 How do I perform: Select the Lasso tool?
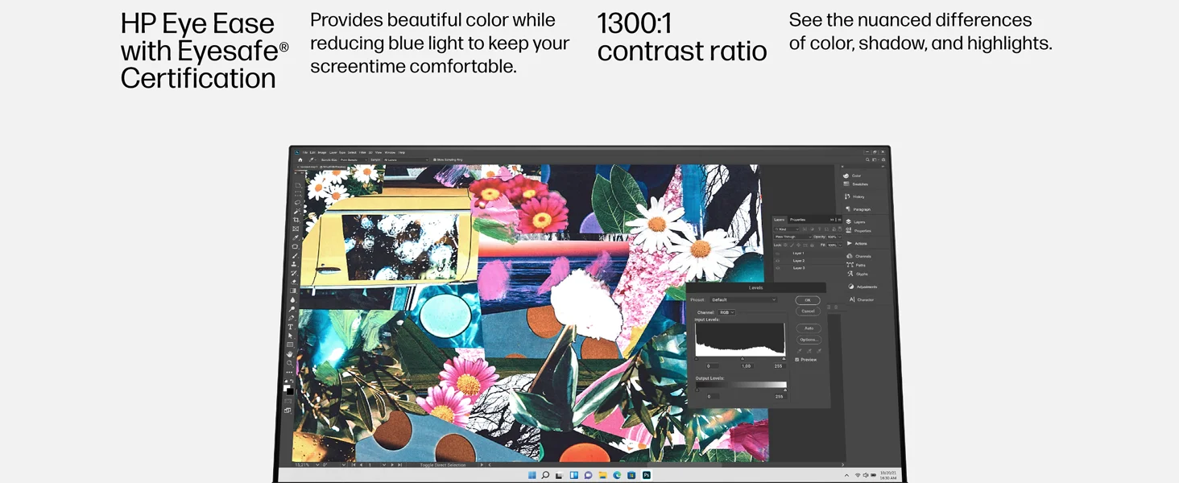(296, 203)
